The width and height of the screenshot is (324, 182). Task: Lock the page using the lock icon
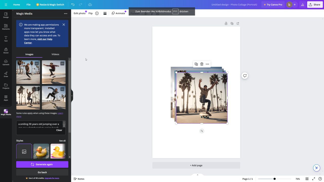point(226,24)
